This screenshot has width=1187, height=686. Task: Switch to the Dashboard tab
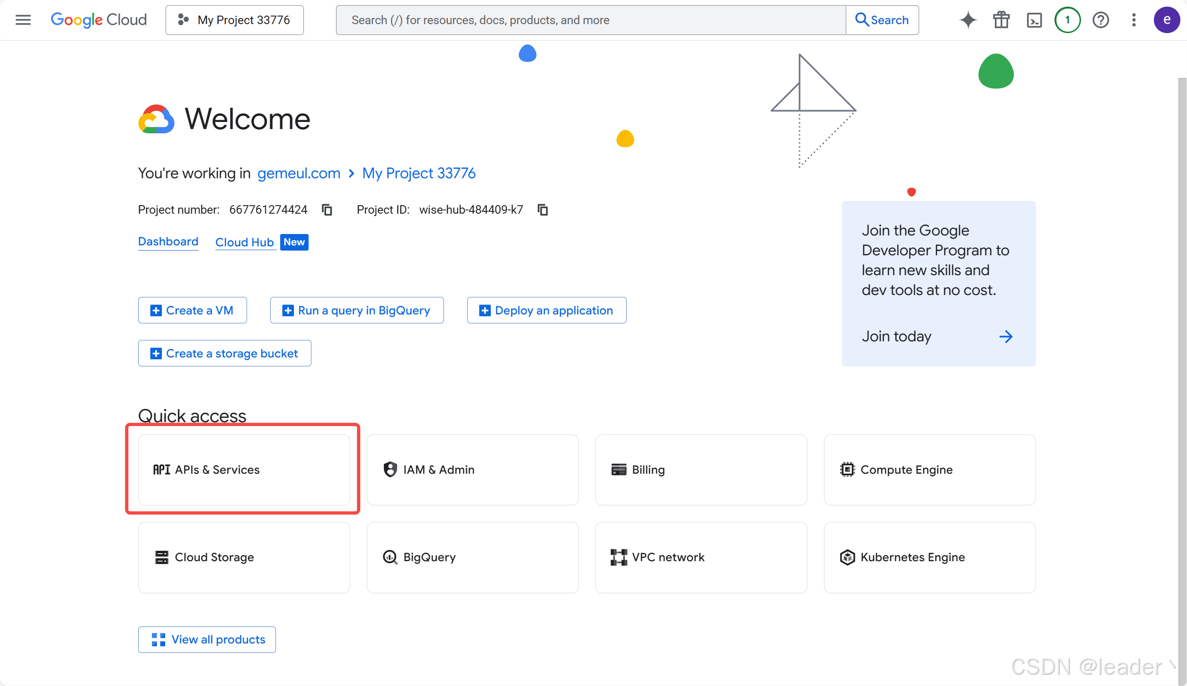168,242
